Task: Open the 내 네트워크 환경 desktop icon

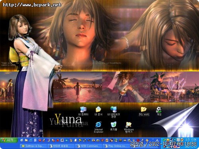Action: (113, 112)
